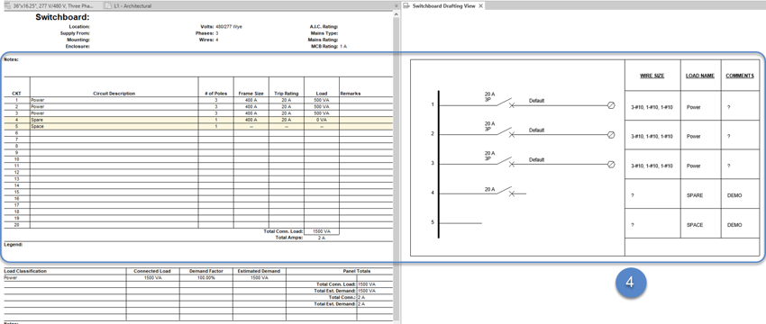Select the circuit 1 breaker switch symbol
The image size is (766, 324).
[x=505, y=103]
